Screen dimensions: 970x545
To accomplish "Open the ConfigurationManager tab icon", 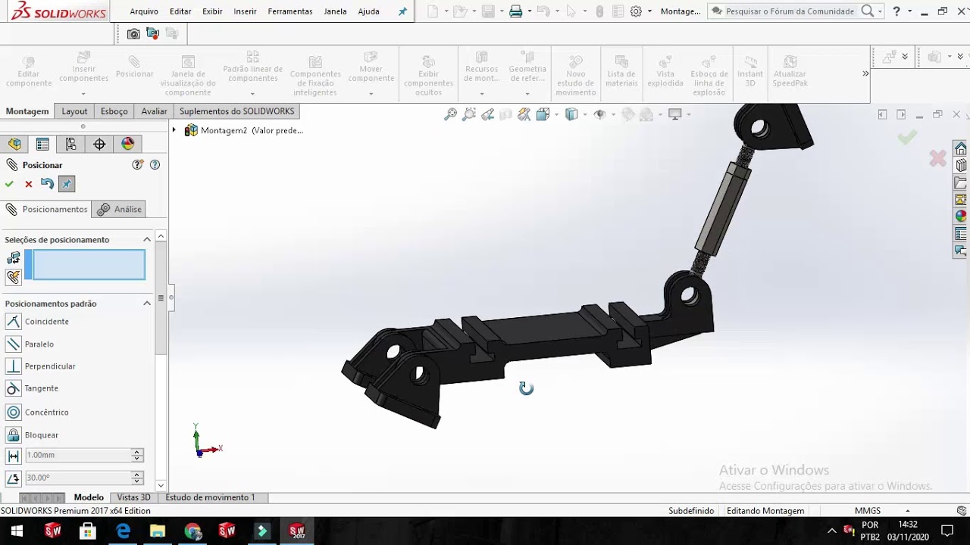I will pos(70,144).
